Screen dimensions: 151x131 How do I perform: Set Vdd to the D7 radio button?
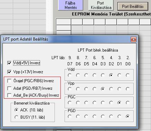pos(69,75)
